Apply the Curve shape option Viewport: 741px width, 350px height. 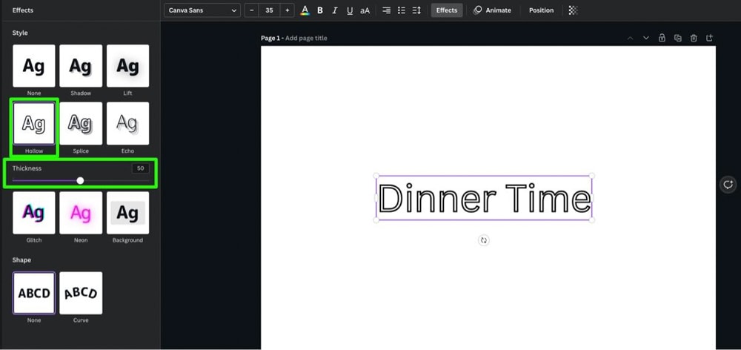point(81,293)
